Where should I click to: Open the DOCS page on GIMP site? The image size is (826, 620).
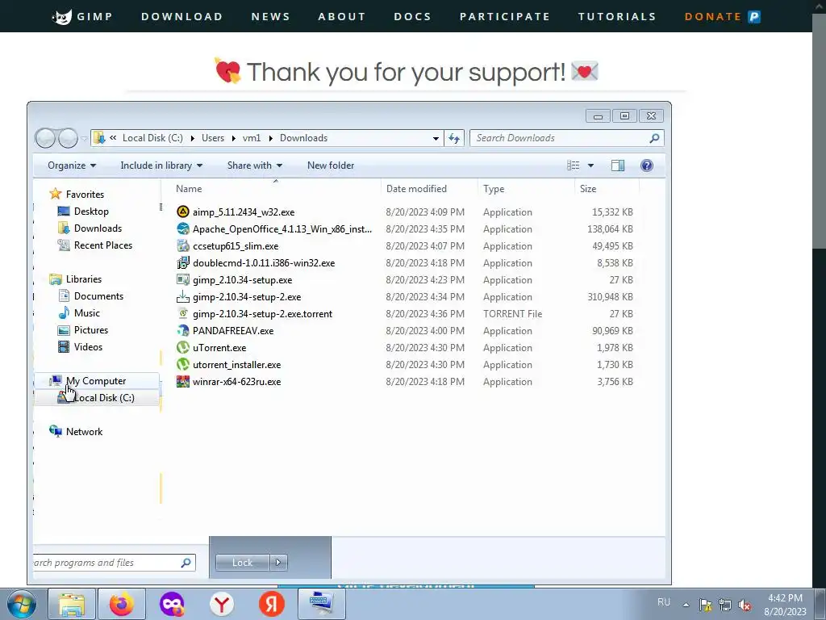pos(412,17)
